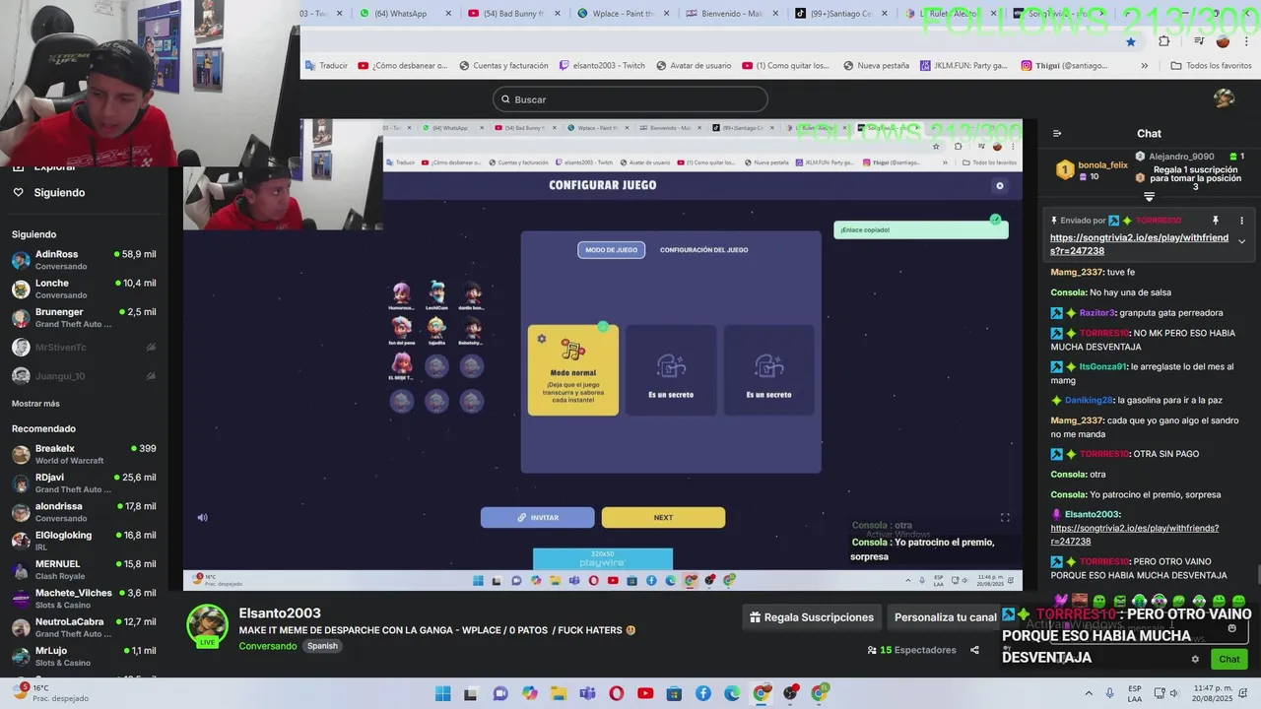This screenshot has width=1261, height=709.
Task: Open the browser media controls icon
Action: [1199, 41]
